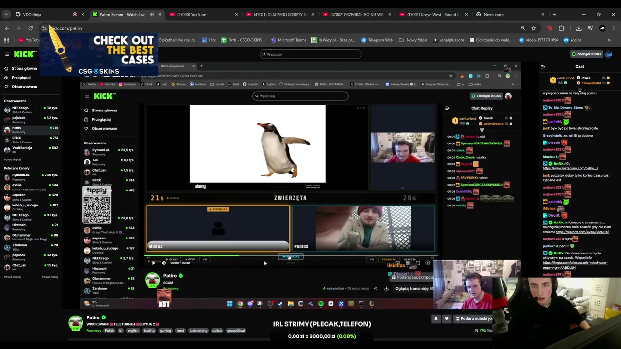Bookmark this page with the star icon
The image size is (621, 349).
(534, 28)
